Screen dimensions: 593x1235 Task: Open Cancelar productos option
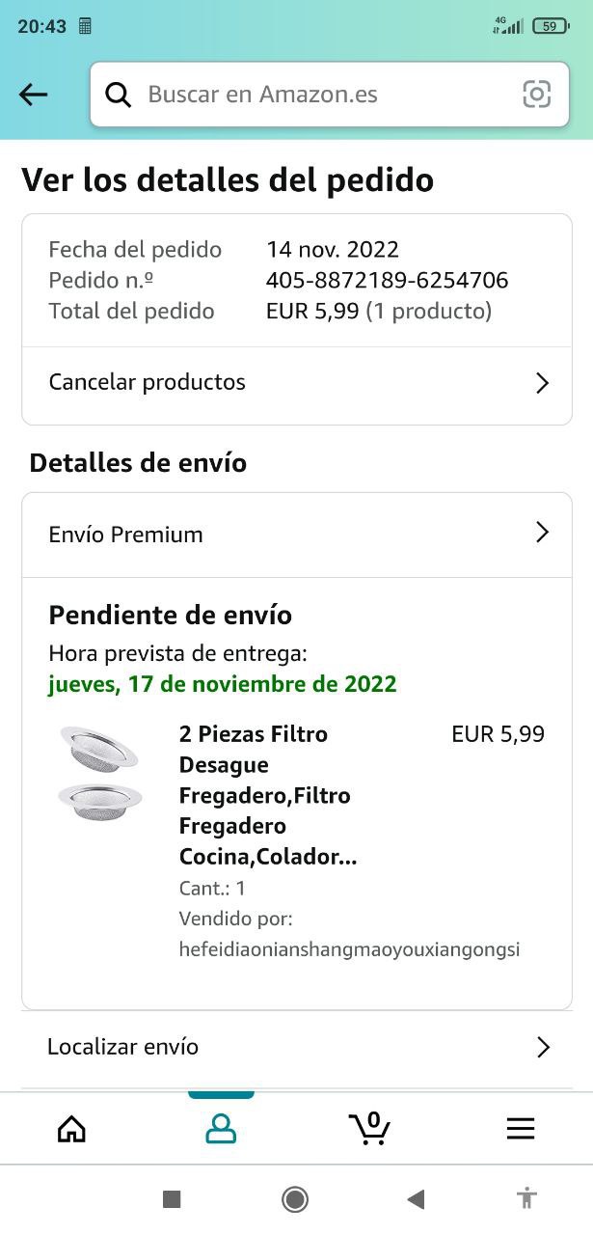click(148, 382)
